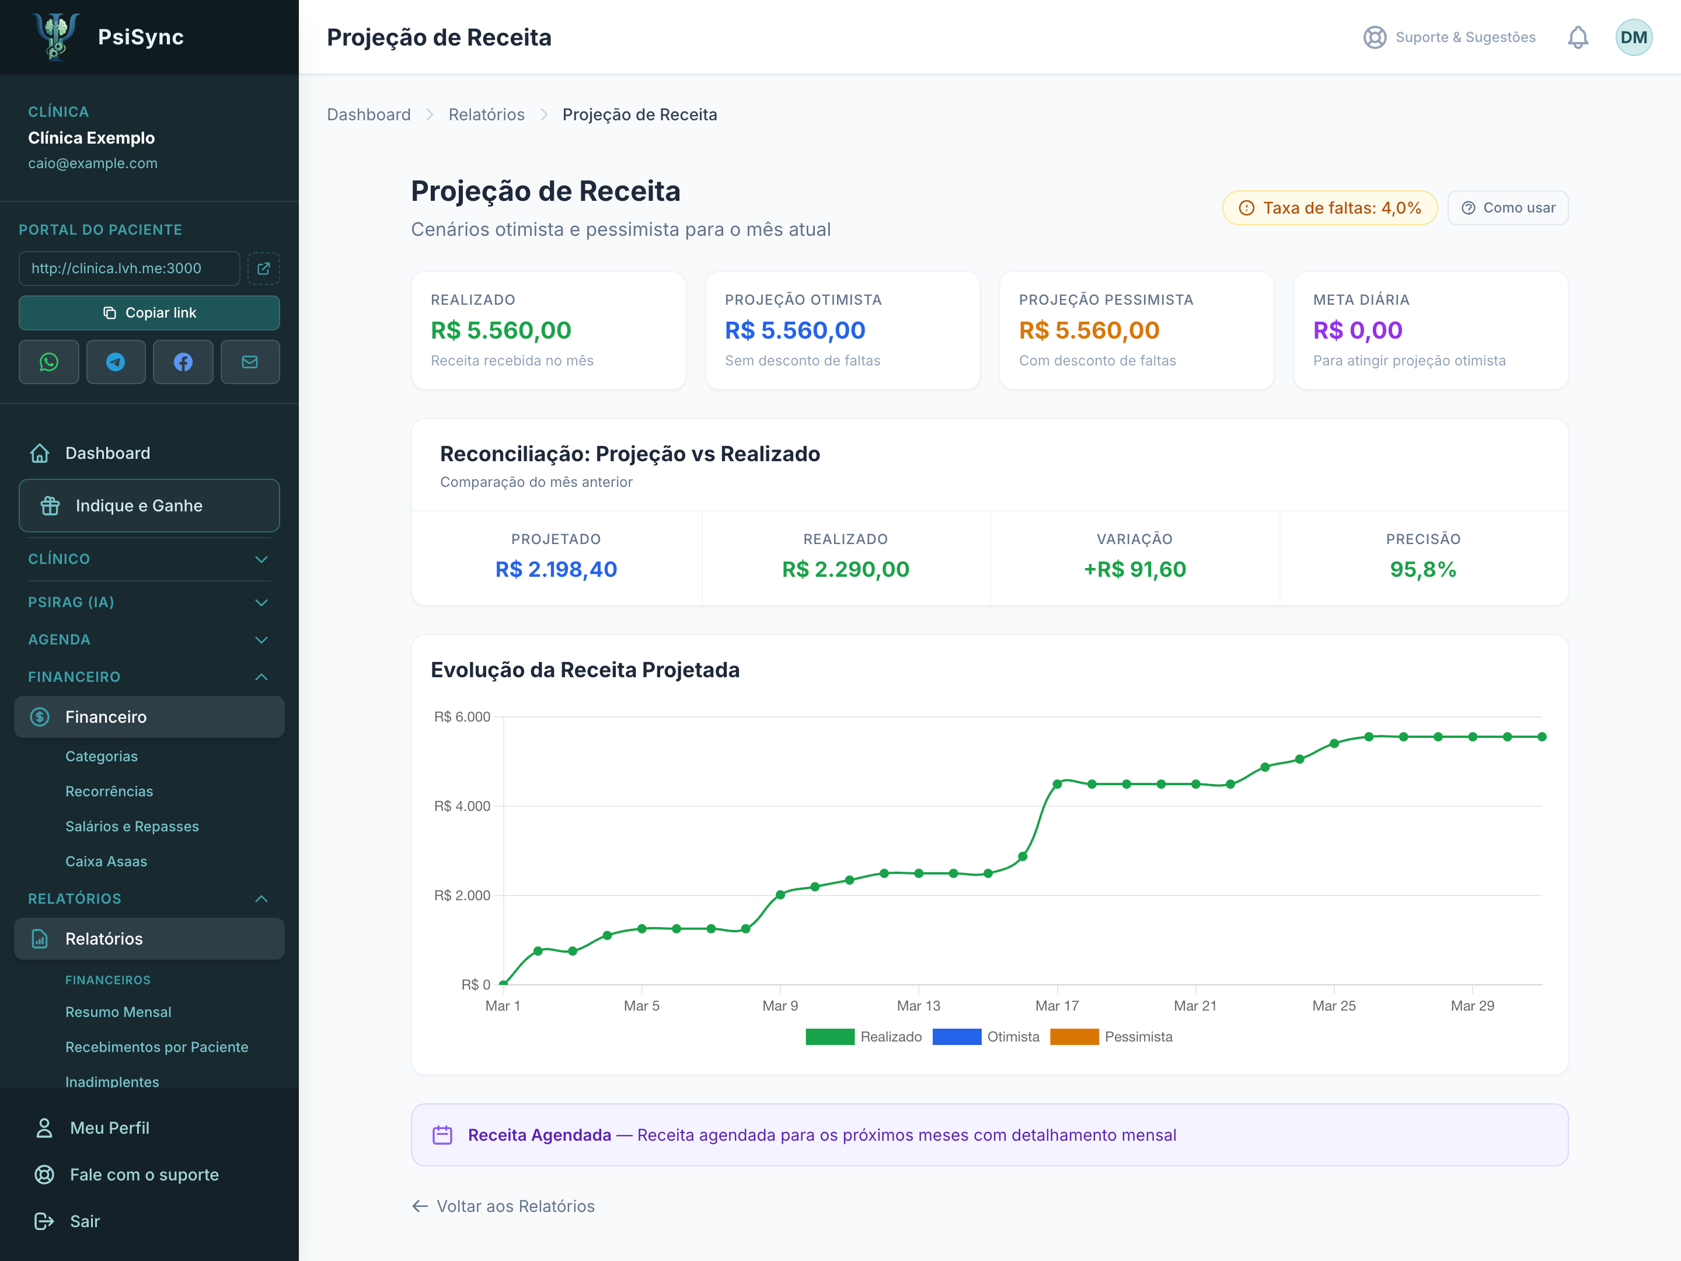Open Inadimplentes report
The width and height of the screenshot is (1681, 1261).
click(x=111, y=1081)
